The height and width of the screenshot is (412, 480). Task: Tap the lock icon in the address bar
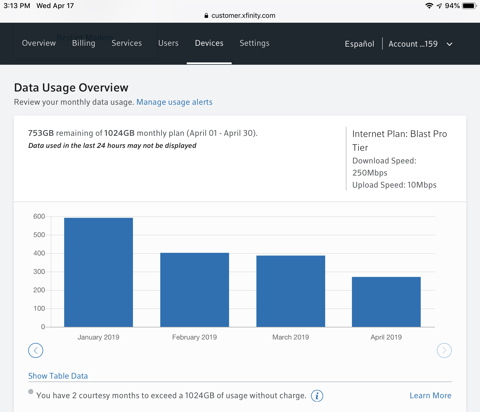(x=206, y=16)
